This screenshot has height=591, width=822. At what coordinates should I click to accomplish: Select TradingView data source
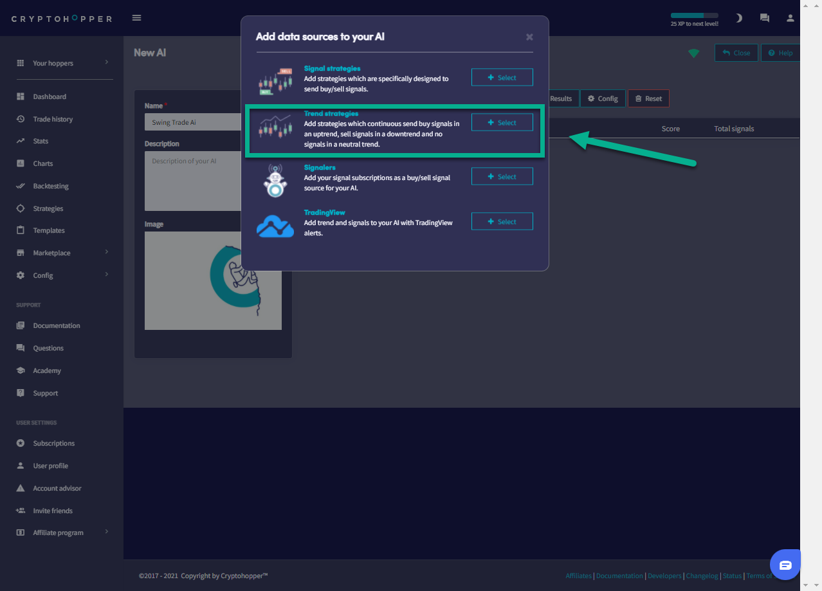[502, 221]
